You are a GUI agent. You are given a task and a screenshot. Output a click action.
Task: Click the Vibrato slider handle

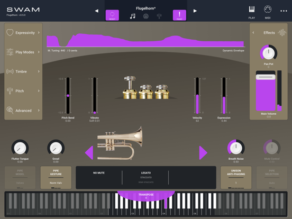pos(95,113)
